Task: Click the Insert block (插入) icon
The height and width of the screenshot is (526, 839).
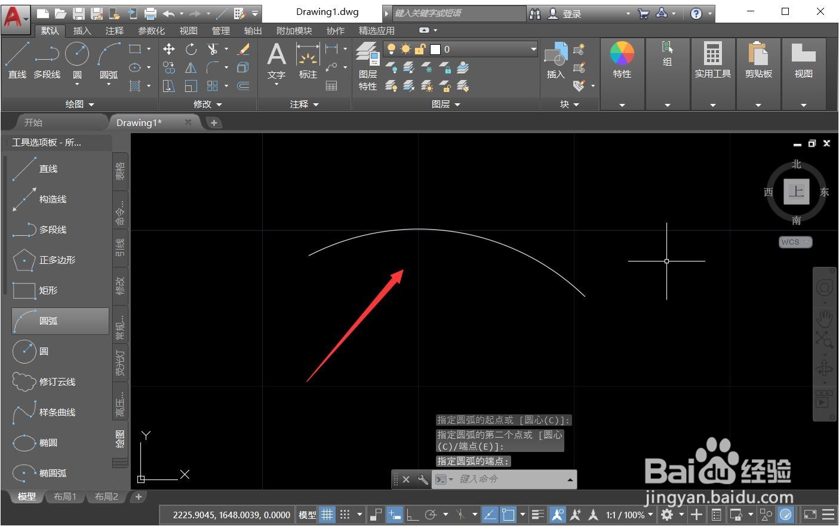Action: point(556,61)
